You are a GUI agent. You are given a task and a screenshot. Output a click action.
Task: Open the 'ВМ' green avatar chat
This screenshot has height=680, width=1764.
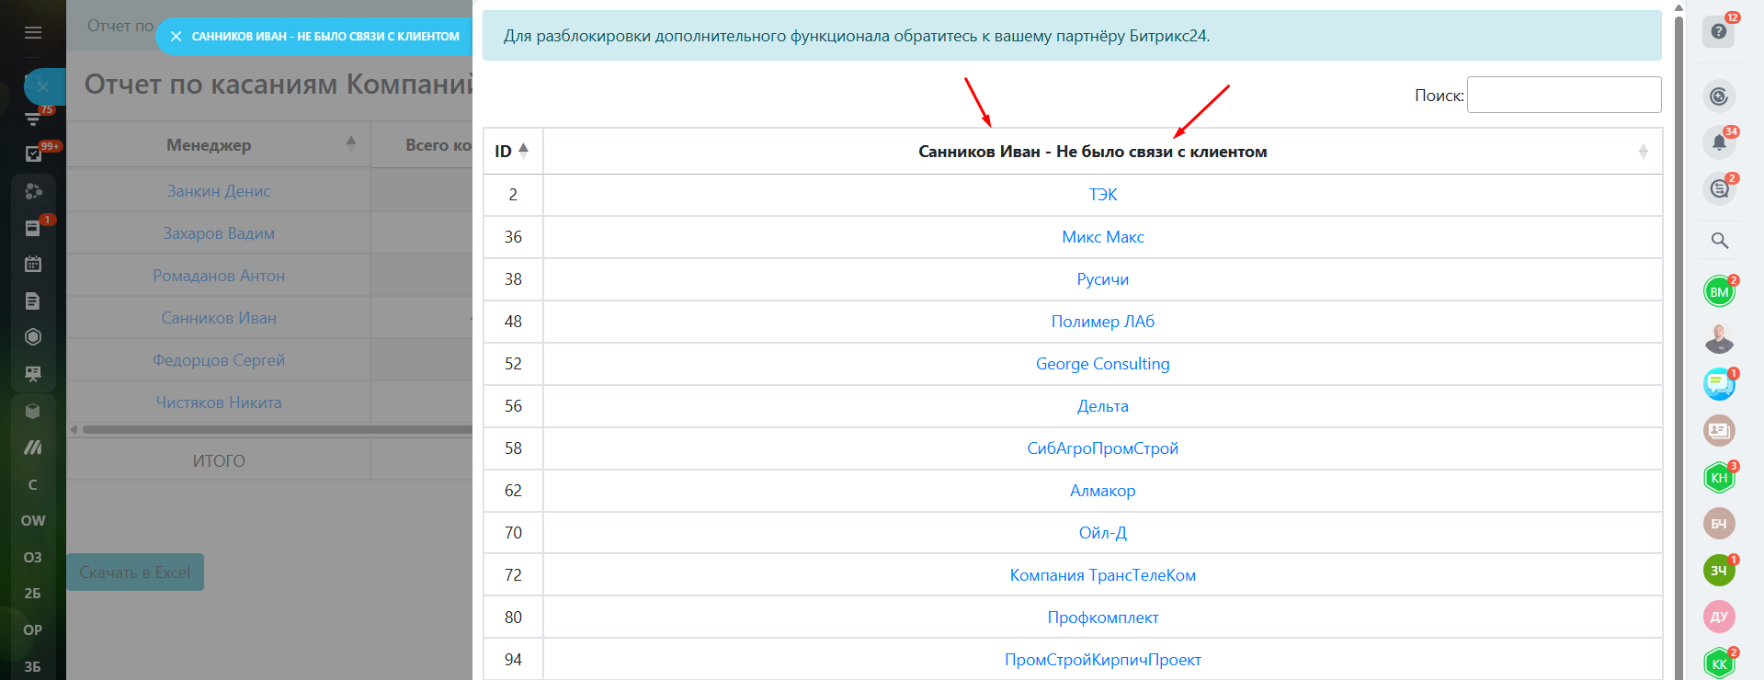(1719, 292)
